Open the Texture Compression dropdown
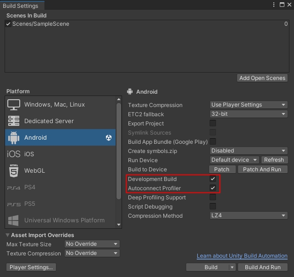The height and width of the screenshot is (277, 294). (249, 105)
